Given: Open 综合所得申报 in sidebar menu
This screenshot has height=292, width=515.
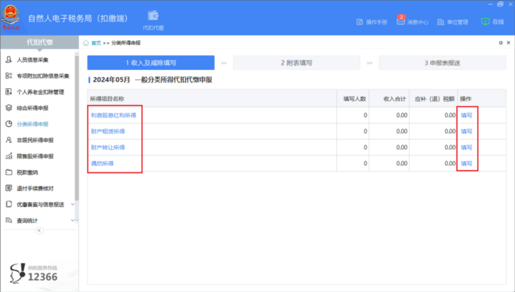Looking at the screenshot, I should (33, 108).
